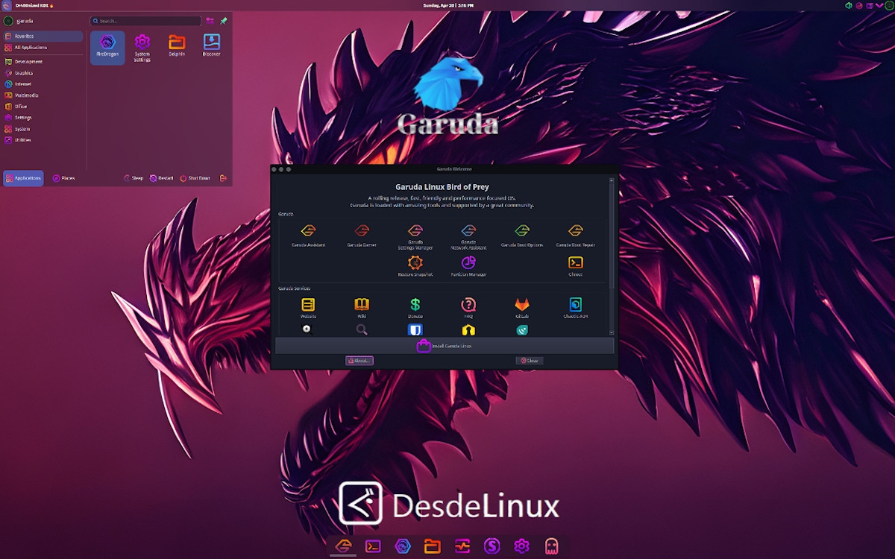Open the session options next to Shut Down
The image size is (895, 559).
click(x=223, y=178)
